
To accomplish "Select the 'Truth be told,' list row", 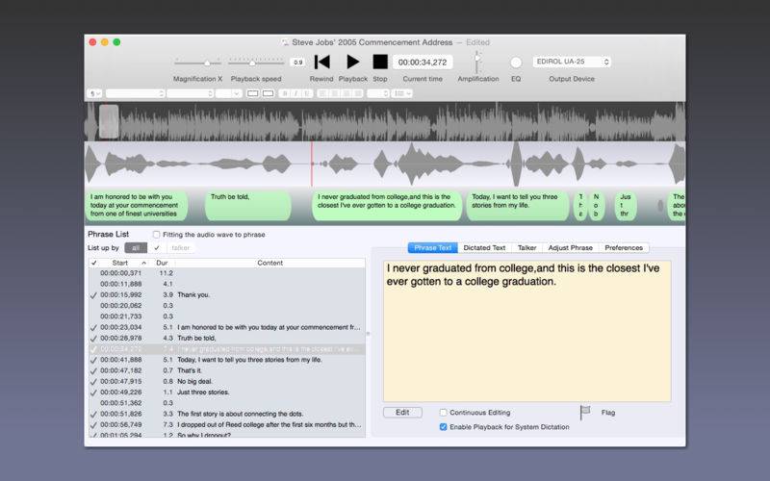I will coord(227,339).
